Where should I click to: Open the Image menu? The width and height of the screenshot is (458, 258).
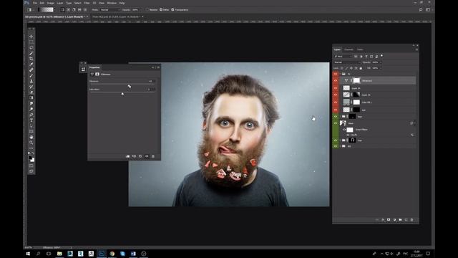coord(51,3)
